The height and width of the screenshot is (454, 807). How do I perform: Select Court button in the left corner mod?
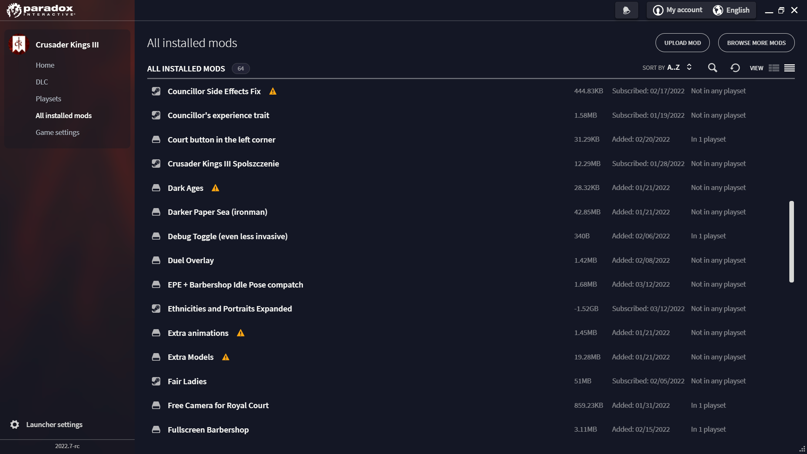pyautogui.click(x=222, y=140)
